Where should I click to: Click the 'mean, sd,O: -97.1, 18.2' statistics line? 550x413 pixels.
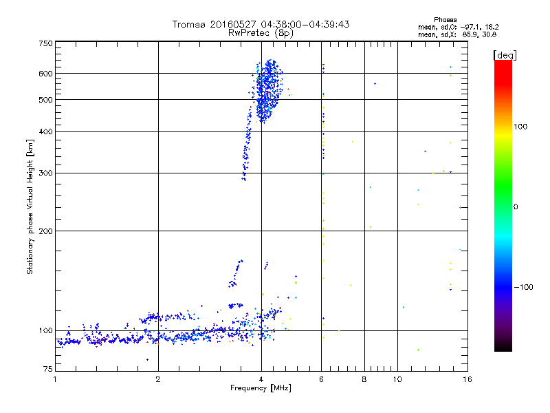pyautogui.click(x=458, y=27)
